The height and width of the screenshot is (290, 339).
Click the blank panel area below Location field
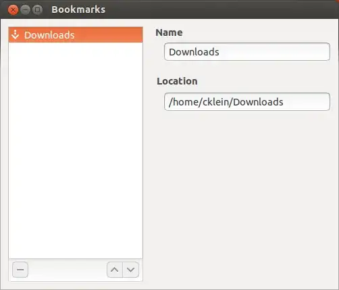point(244,198)
